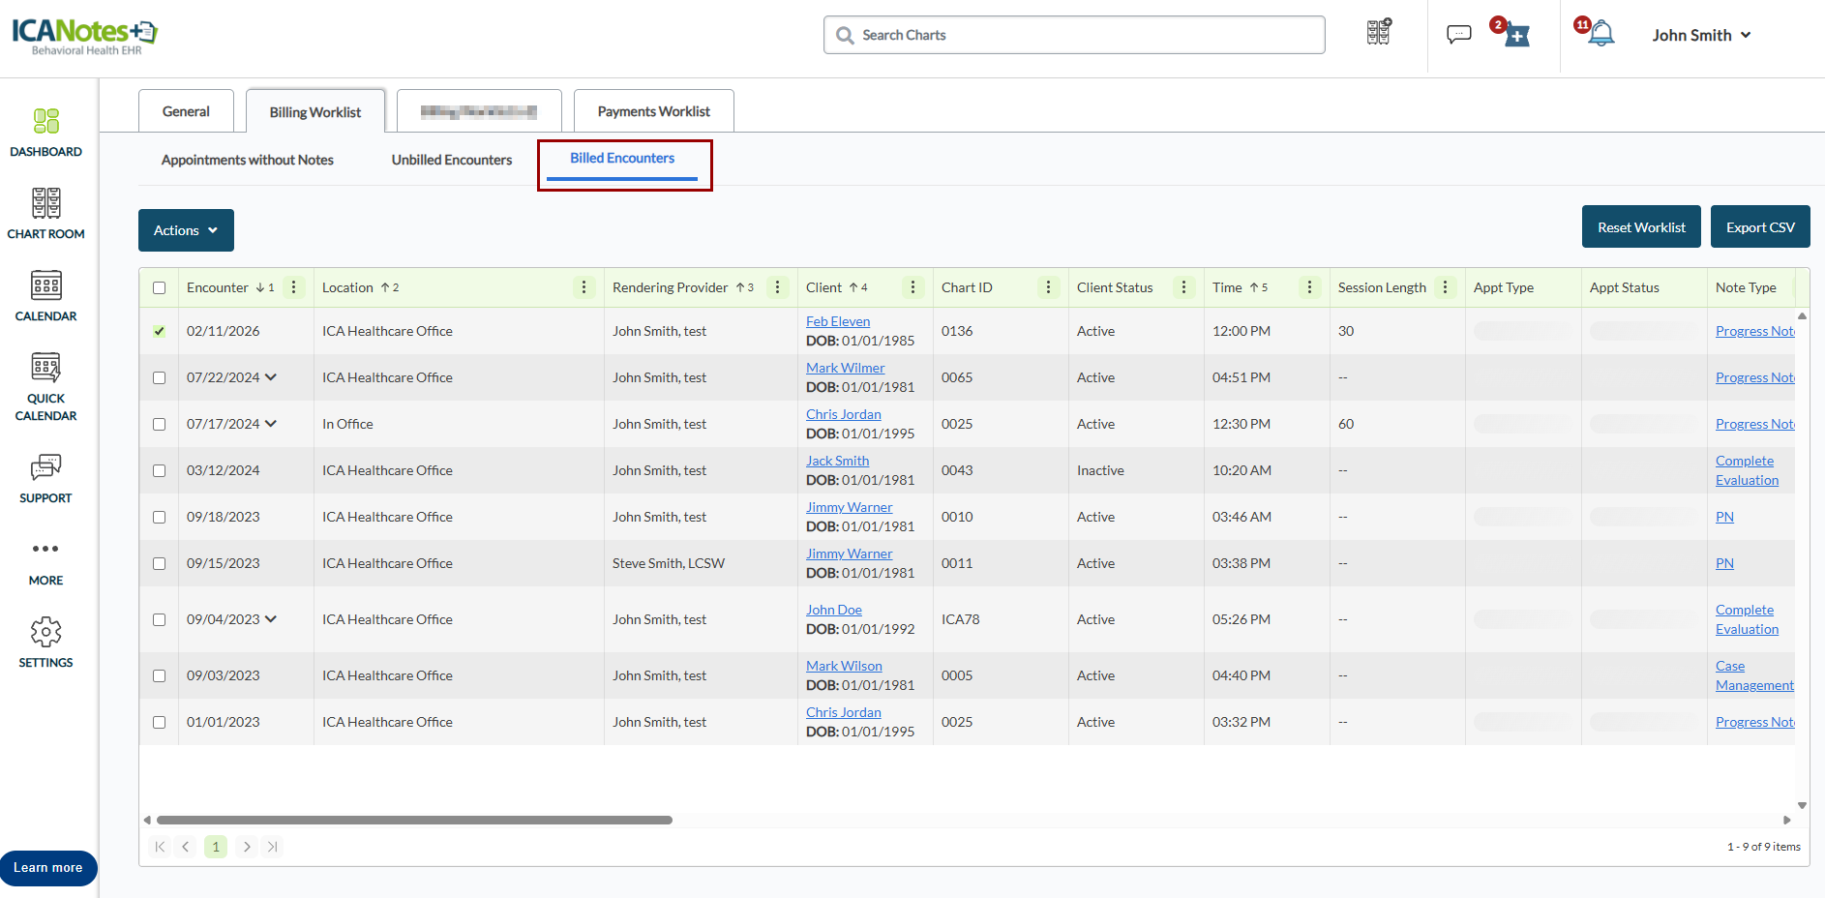This screenshot has height=898, width=1825.
Task: Toggle the select-all header checkbox
Action: pyautogui.click(x=160, y=287)
